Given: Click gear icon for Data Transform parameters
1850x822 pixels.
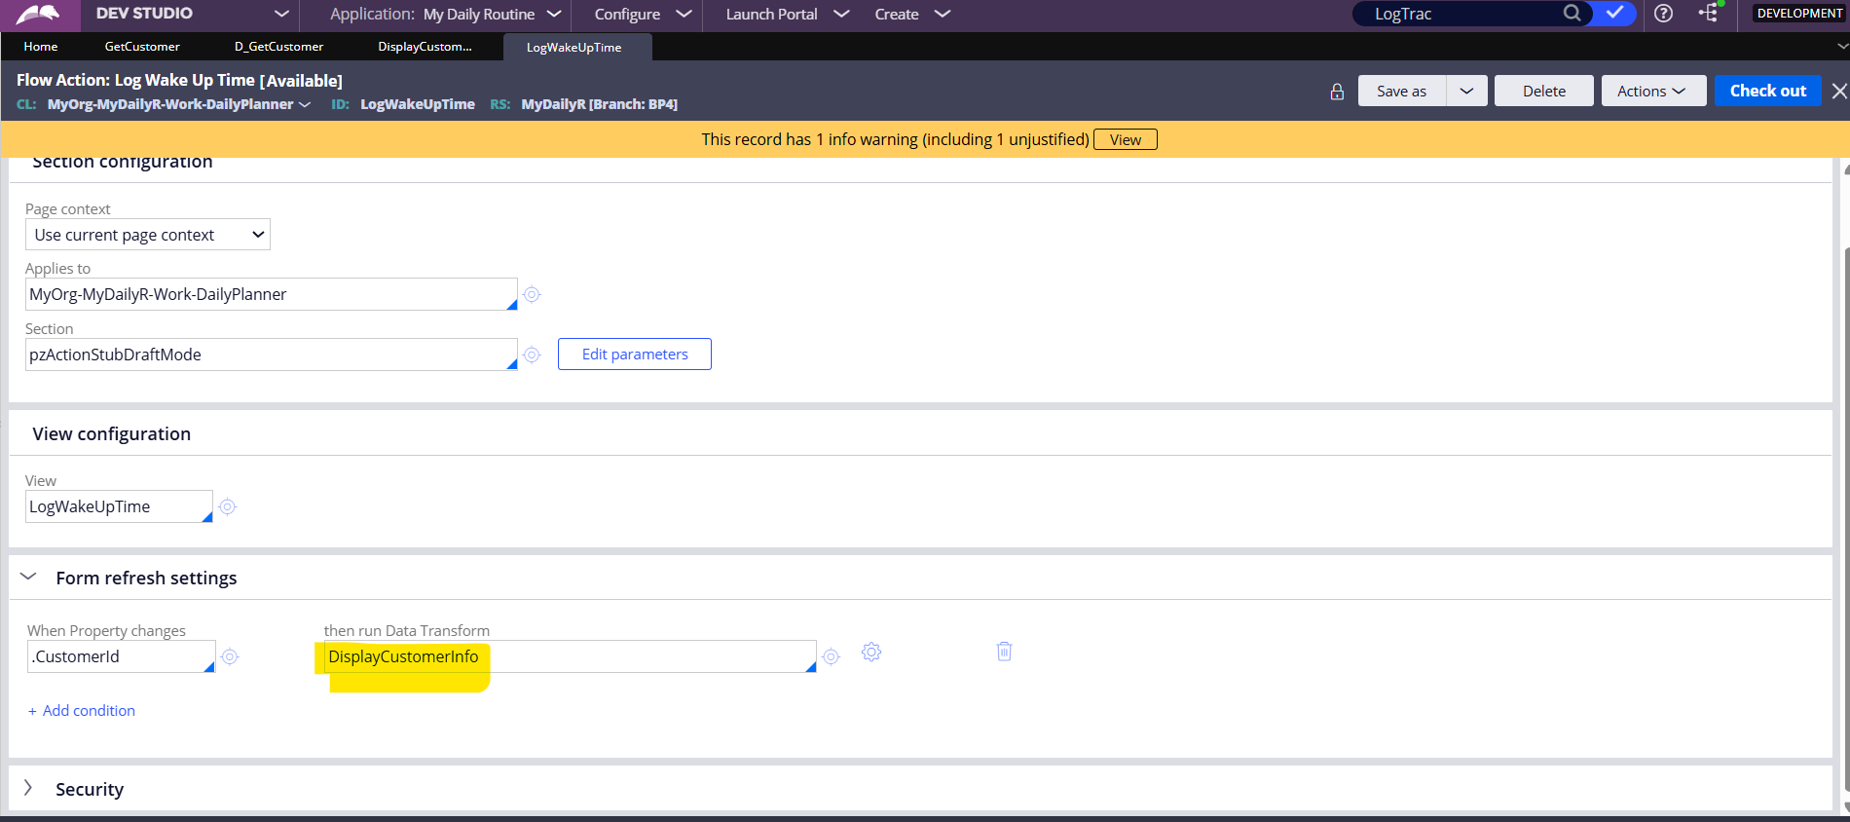Looking at the screenshot, I should 871,653.
